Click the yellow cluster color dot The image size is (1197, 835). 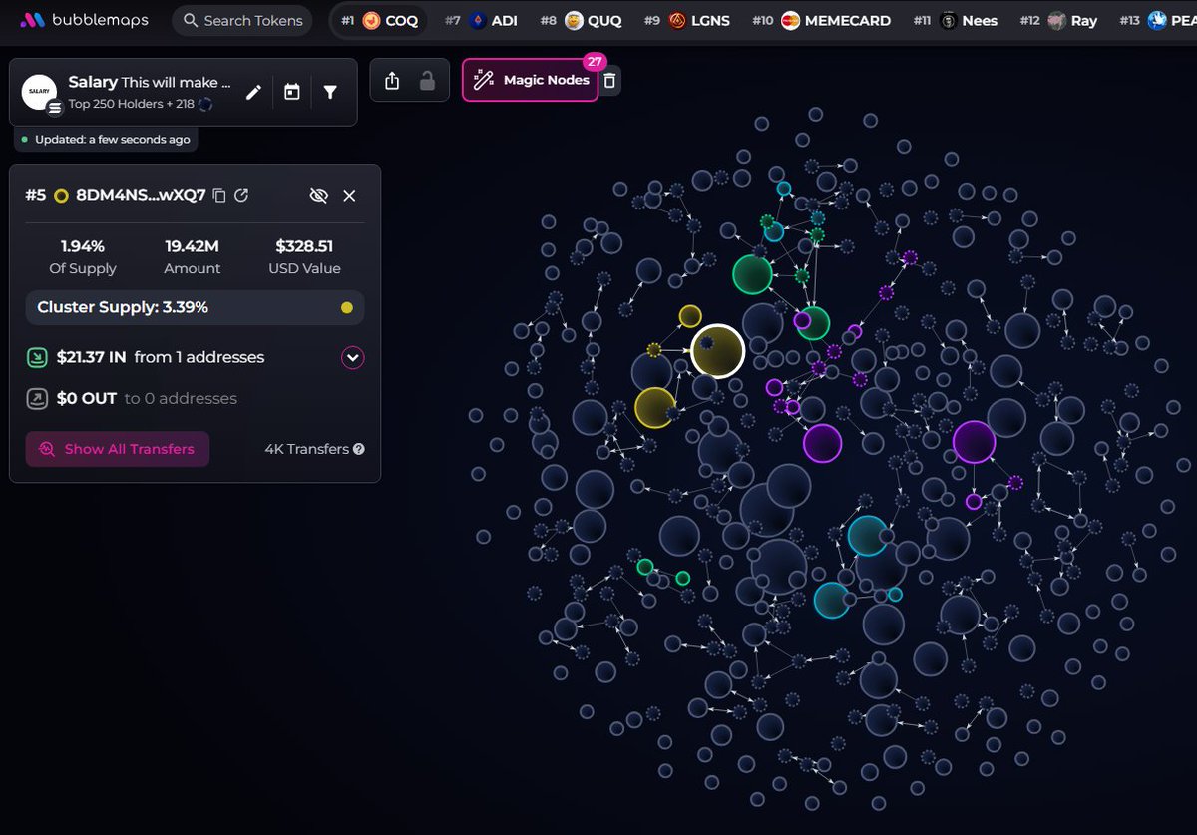pos(346,307)
